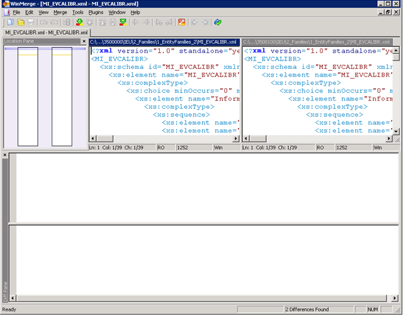Click the Undo toolbar icon
Image resolution: width=403 pixels, height=316 pixels.
[44, 23]
